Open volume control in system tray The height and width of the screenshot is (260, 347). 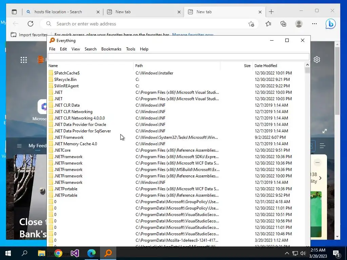303,253
